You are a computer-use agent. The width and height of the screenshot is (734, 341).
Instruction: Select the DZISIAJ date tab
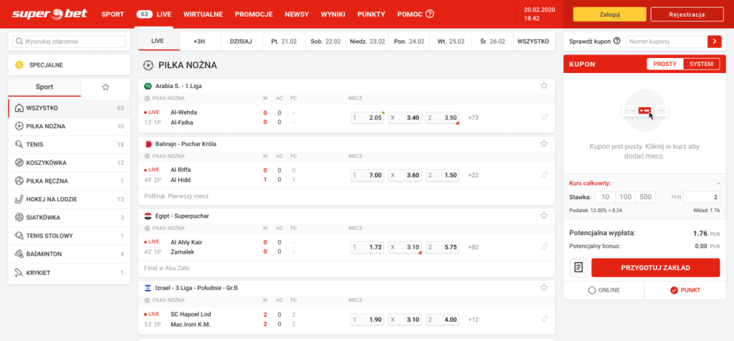pos(241,41)
